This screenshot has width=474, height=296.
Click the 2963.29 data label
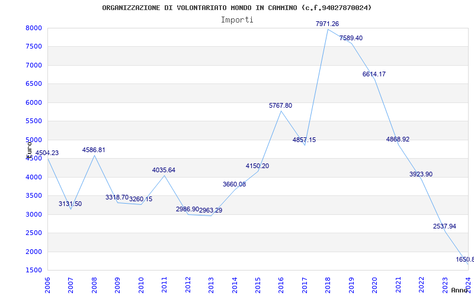coord(211,211)
